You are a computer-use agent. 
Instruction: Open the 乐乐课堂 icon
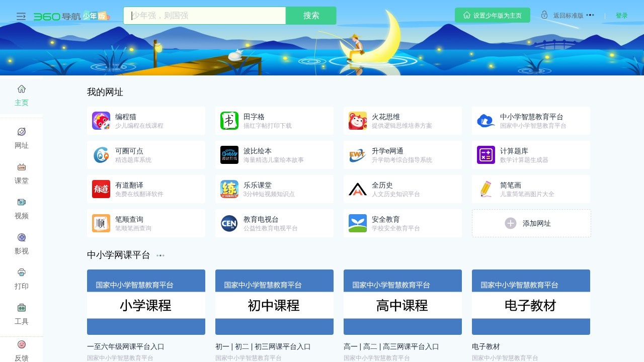(x=229, y=189)
